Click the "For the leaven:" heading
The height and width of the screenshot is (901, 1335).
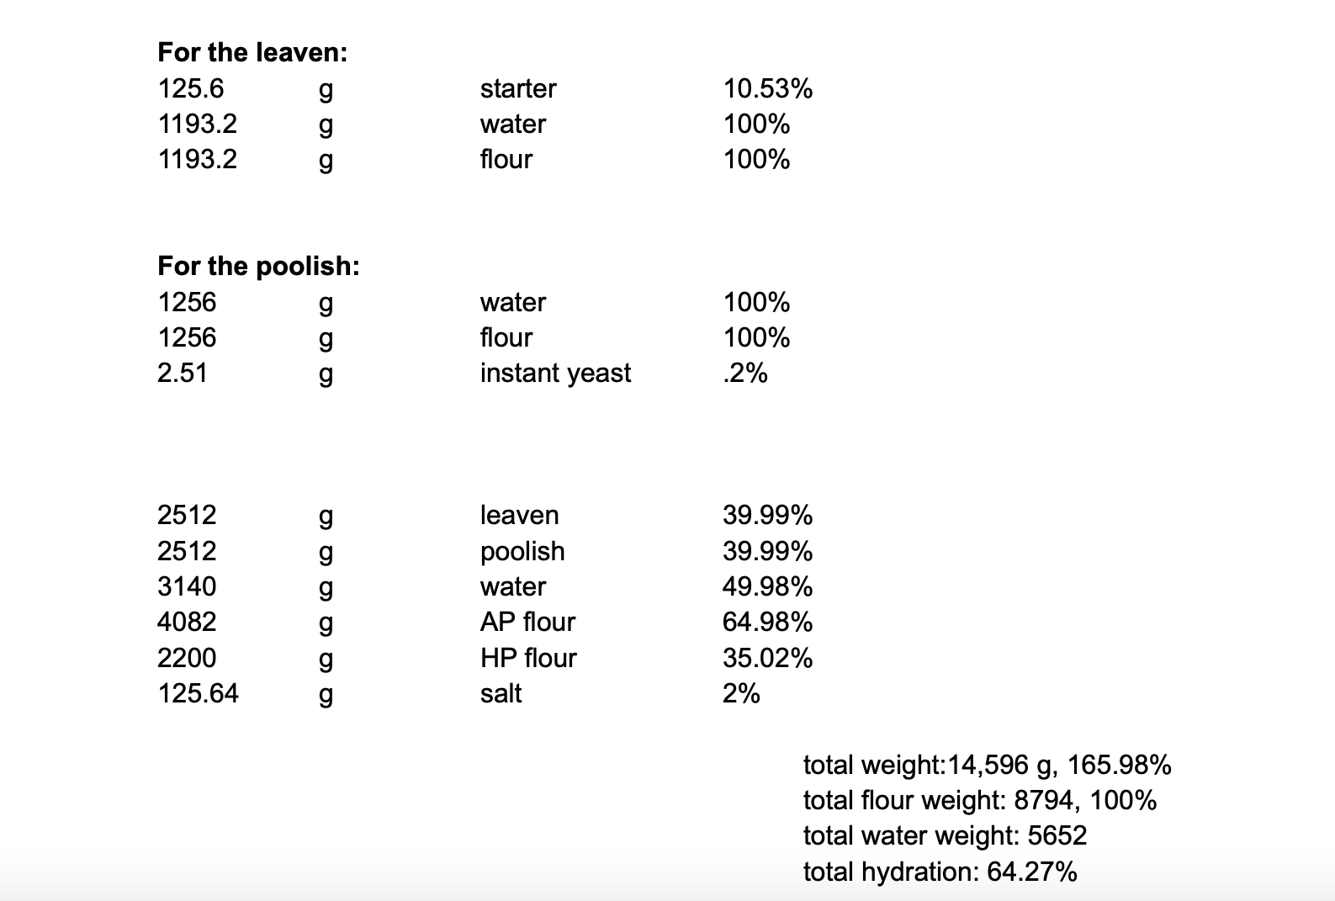pos(252,53)
